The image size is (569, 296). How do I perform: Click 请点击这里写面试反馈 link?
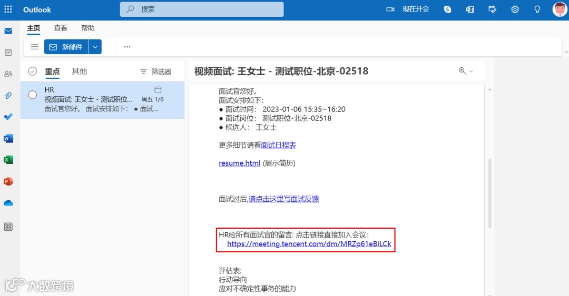[284, 199]
